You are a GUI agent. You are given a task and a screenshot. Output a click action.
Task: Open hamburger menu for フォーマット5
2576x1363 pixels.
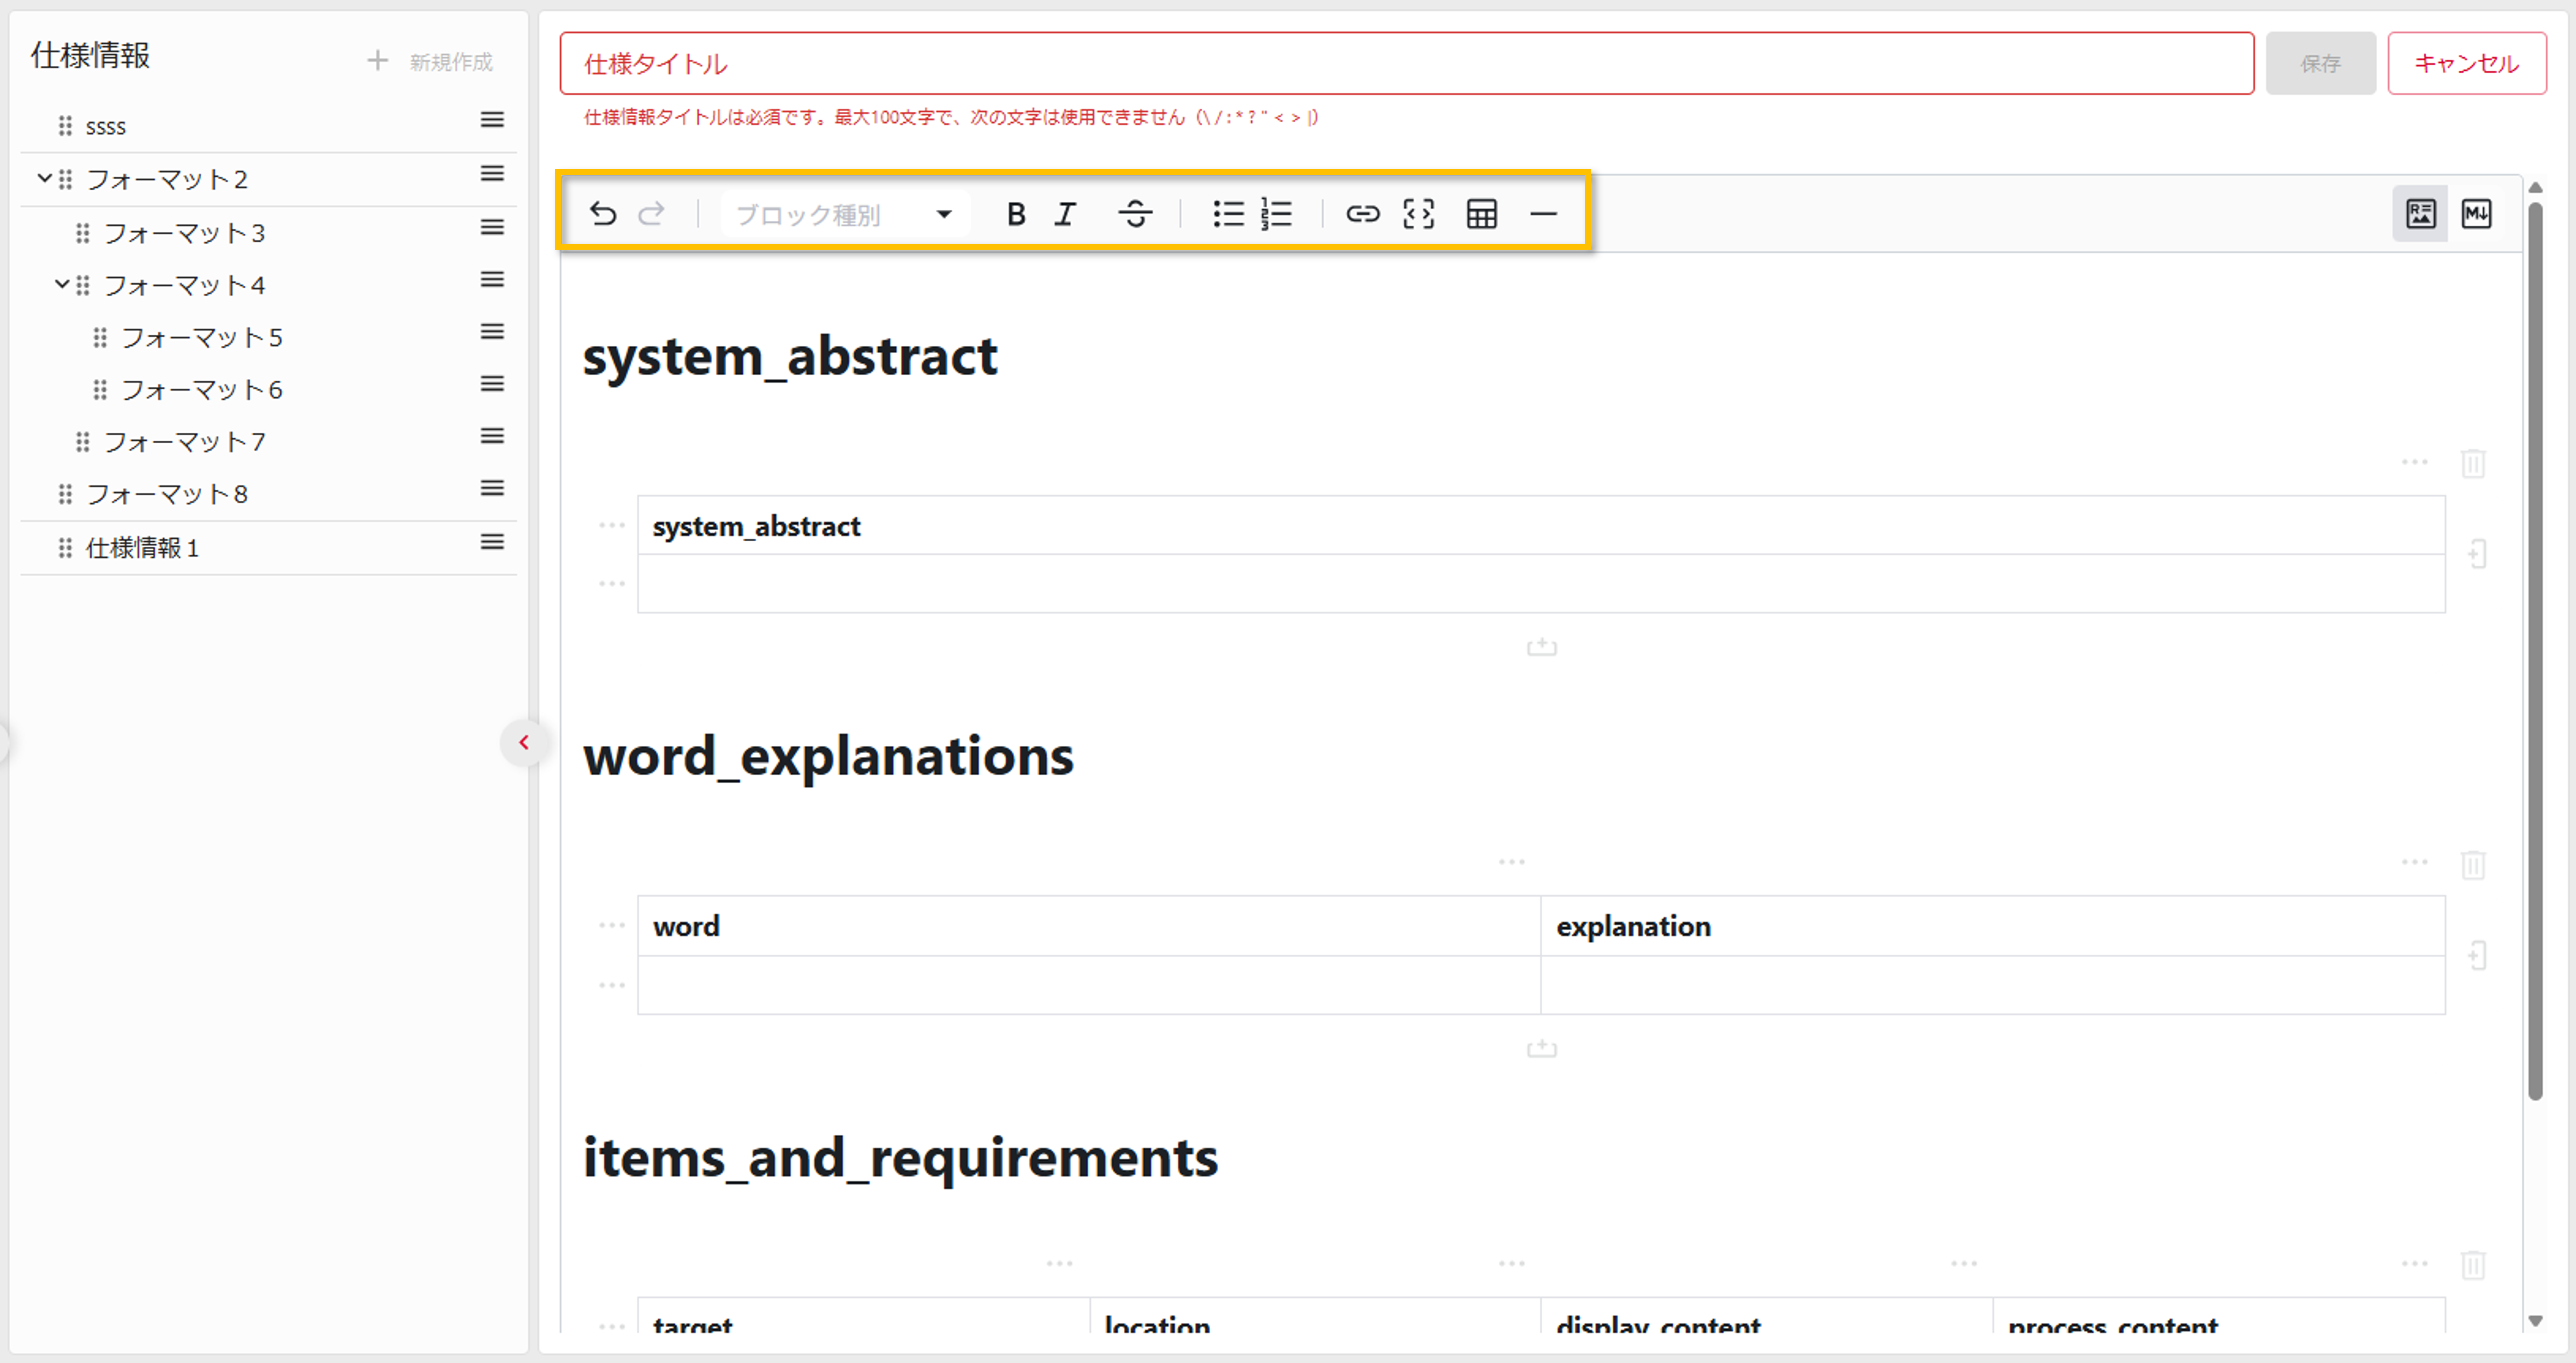pyautogui.click(x=492, y=331)
